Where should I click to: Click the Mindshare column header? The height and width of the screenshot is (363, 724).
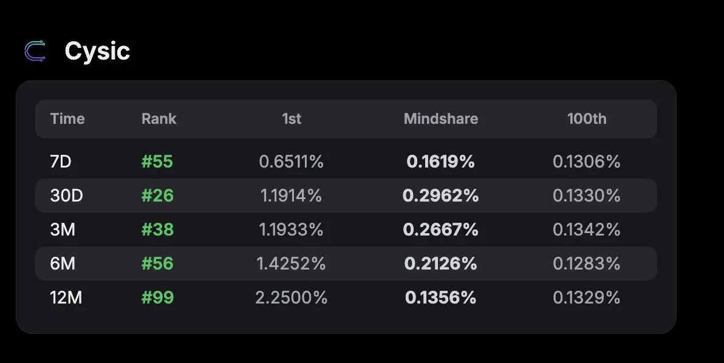point(441,118)
